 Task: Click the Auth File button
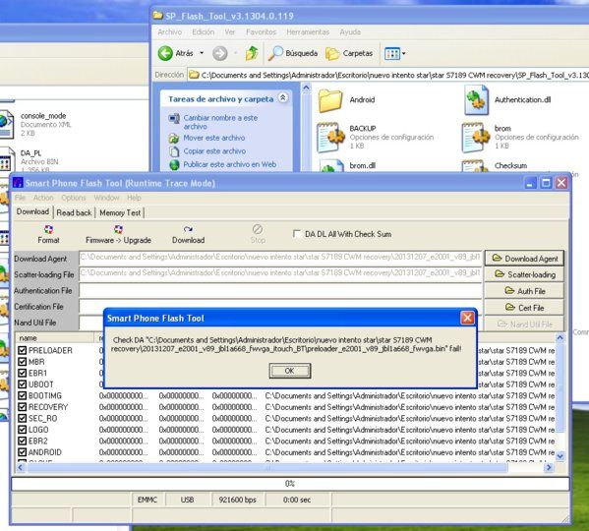tap(524, 291)
